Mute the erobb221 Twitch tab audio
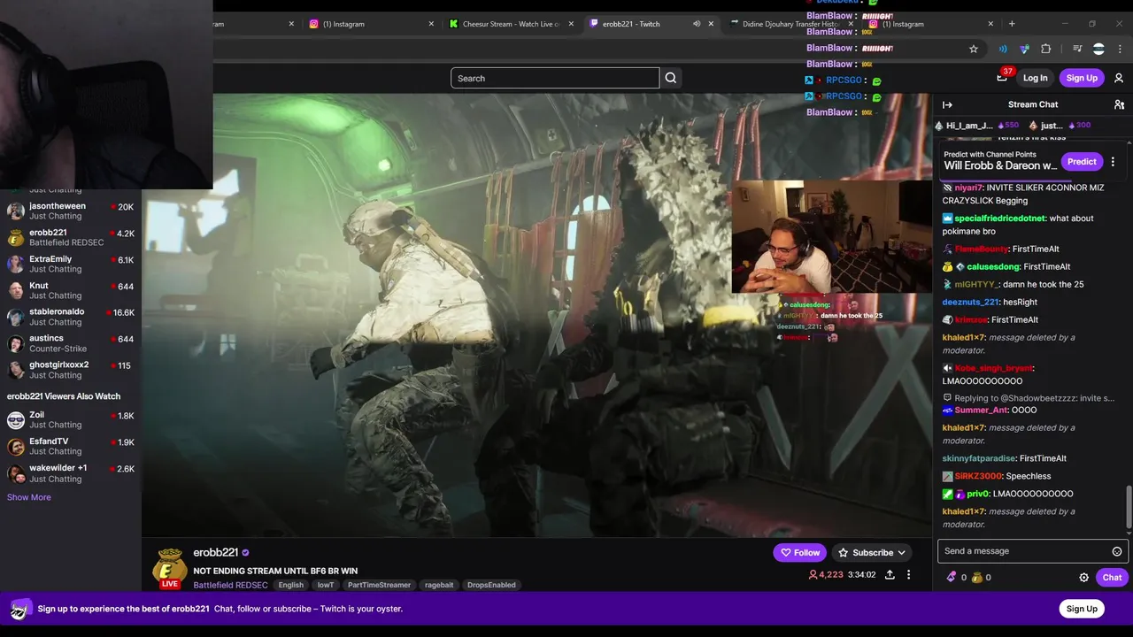This screenshot has width=1133, height=637. pyautogui.click(x=697, y=24)
